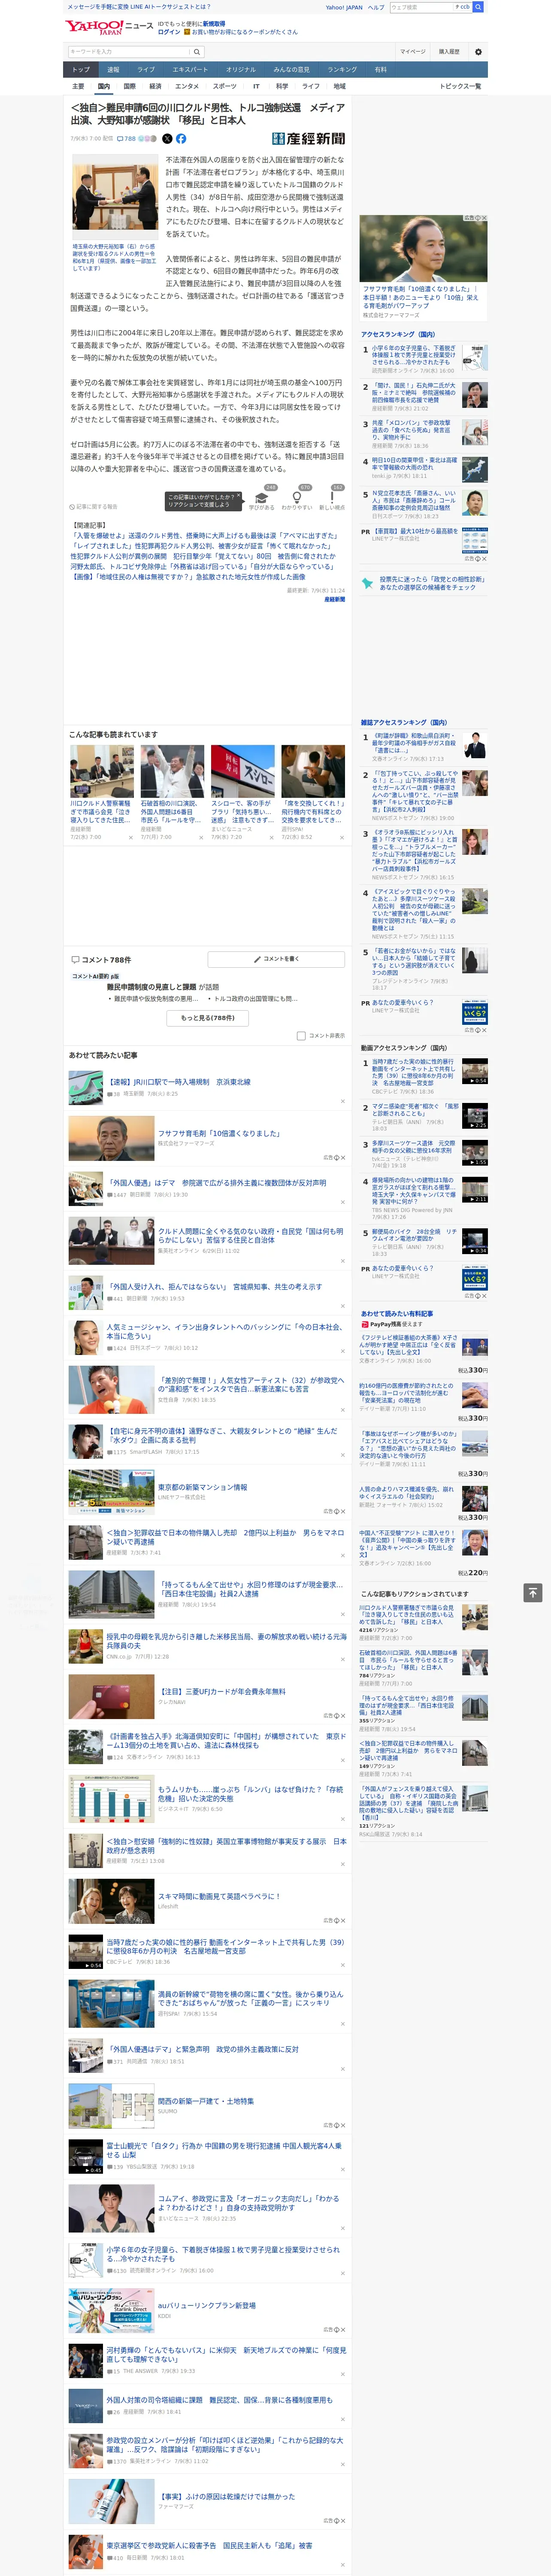Open スシロー recommended article thumbnail
Viewport: 551px width, 2576px height.
pos(242,771)
